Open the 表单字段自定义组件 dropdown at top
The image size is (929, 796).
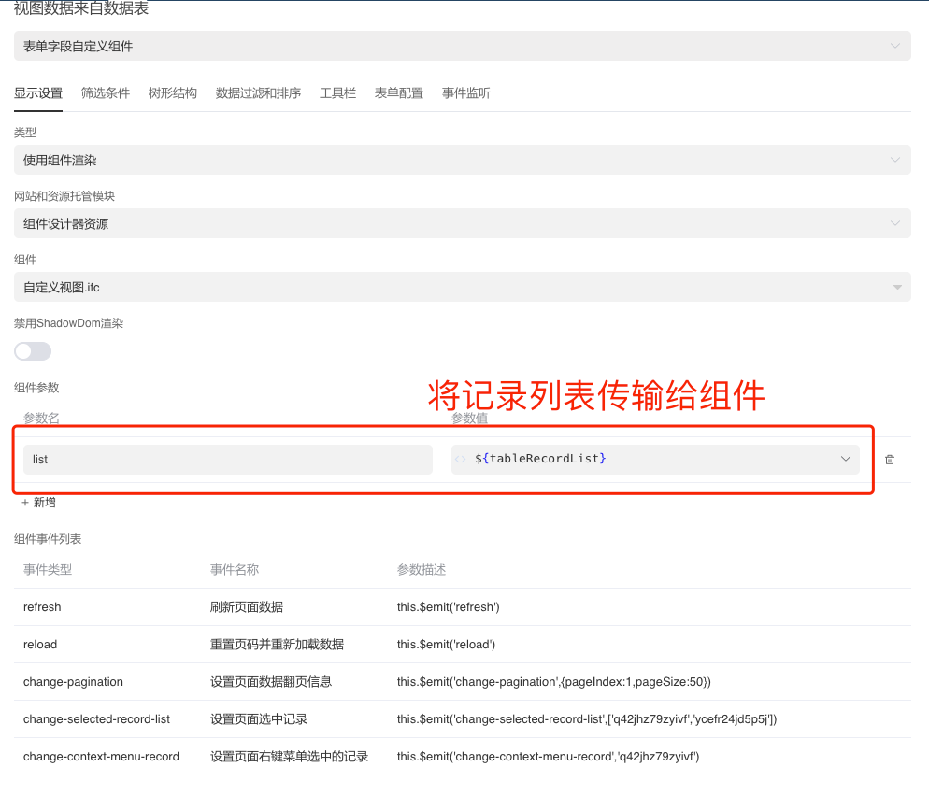[x=893, y=45]
